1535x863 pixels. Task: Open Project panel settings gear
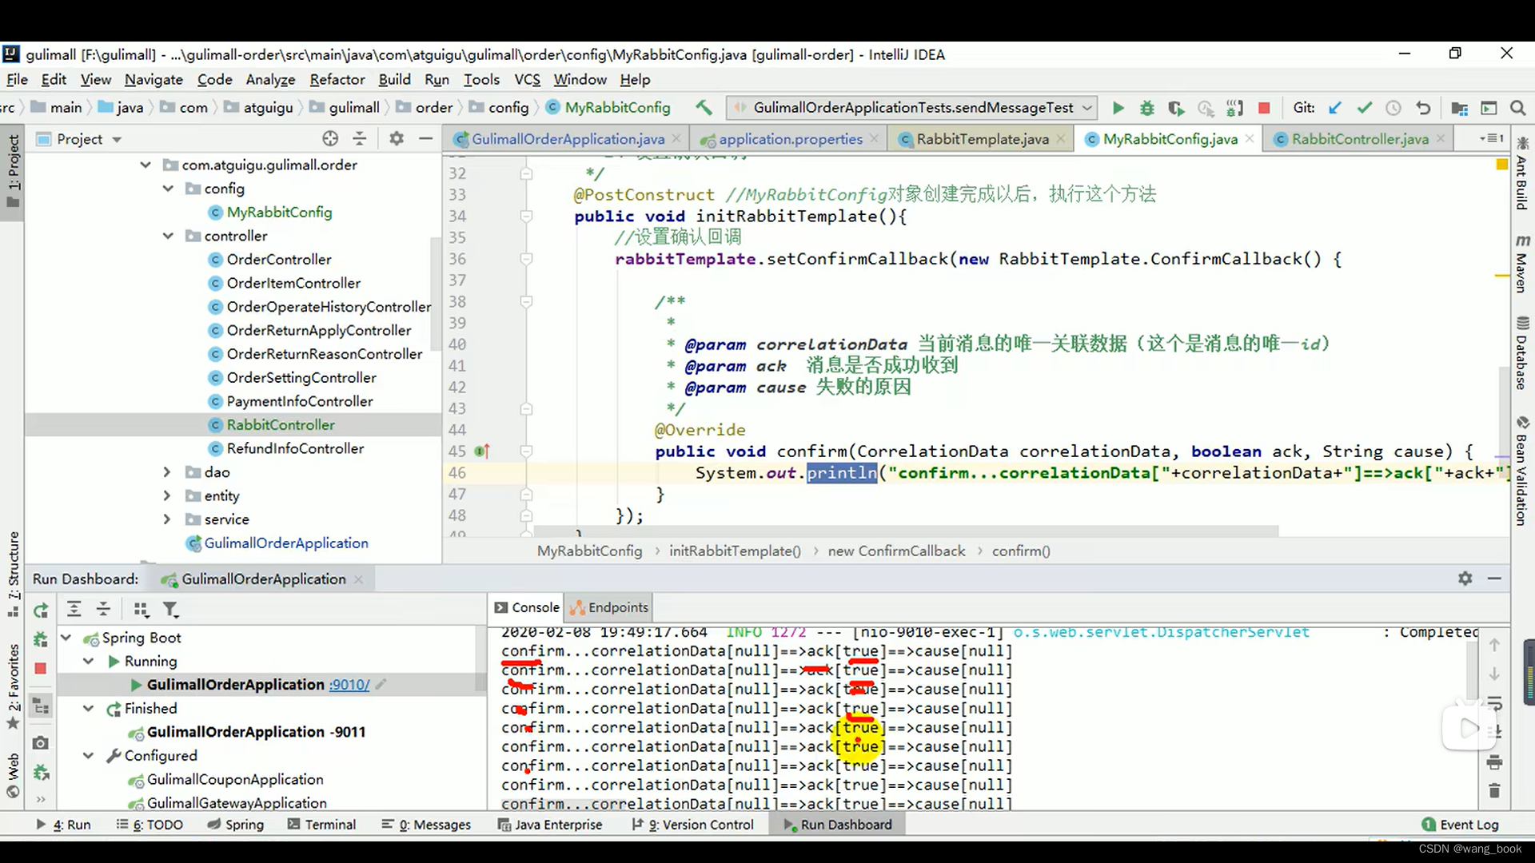pyautogui.click(x=397, y=138)
